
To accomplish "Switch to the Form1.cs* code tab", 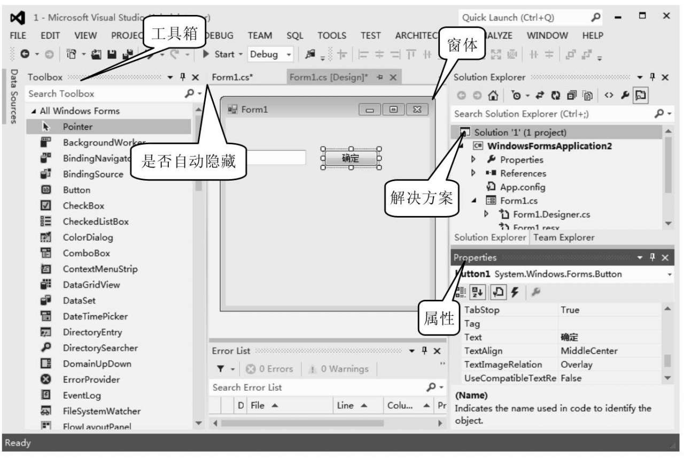I will tap(232, 77).
